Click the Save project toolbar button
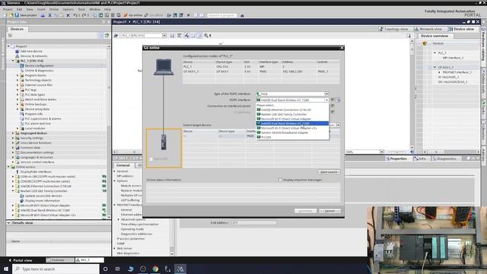This screenshot has height=274, width=487. [25, 15]
